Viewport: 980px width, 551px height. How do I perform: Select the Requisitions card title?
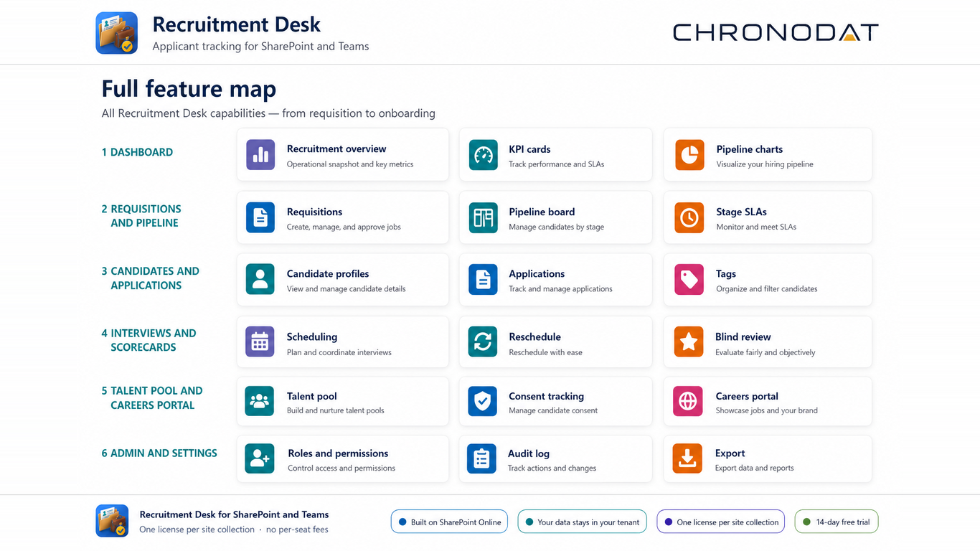click(314, 212)
